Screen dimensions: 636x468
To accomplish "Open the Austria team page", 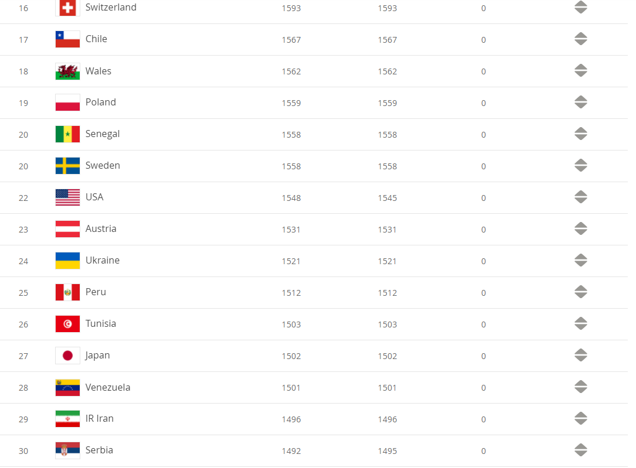I will click(x=101, y=228).
